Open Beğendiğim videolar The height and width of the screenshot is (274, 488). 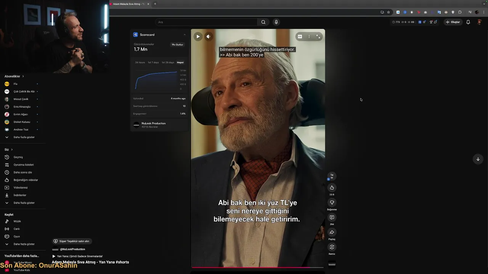pos(21,180)
